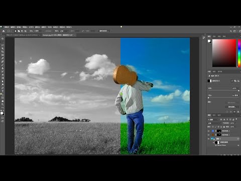
Task: Change screen mode at toolbox bottom
Action: coord(3,121)
